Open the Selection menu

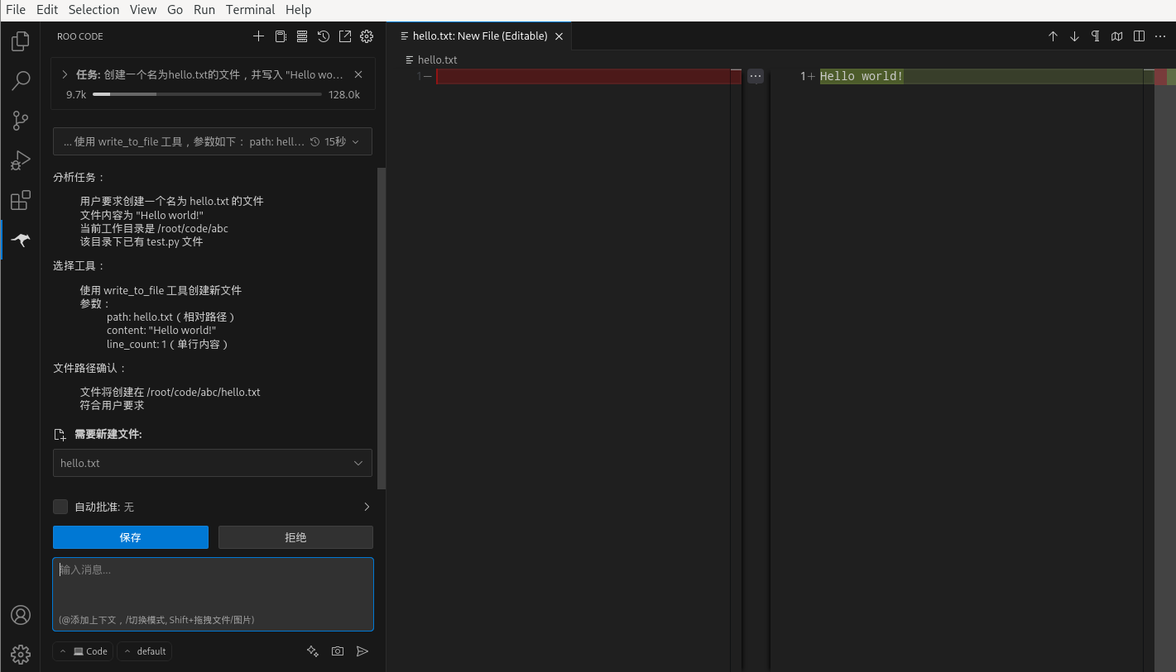(94, 10)
